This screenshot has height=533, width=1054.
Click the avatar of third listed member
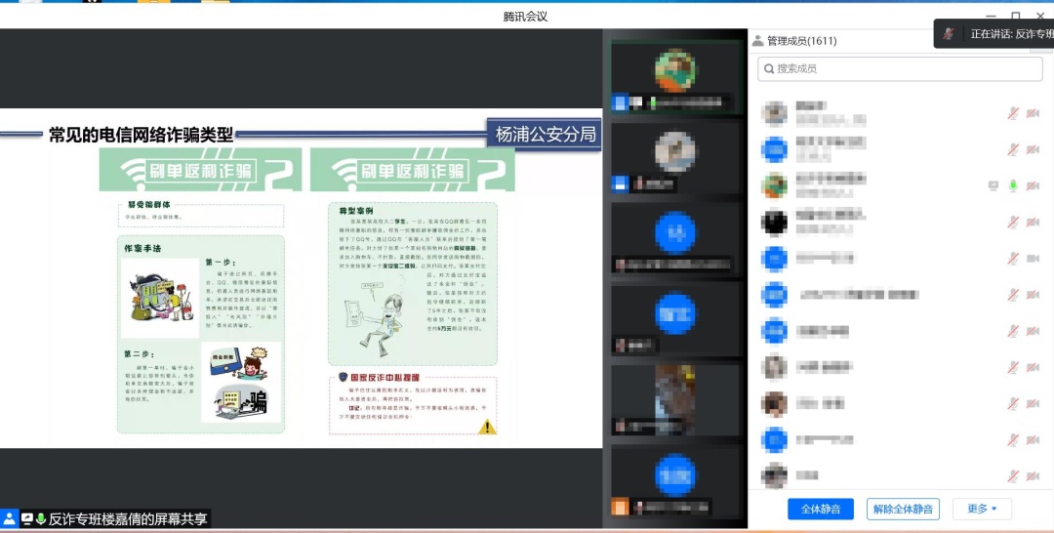[x=775, y=185]
